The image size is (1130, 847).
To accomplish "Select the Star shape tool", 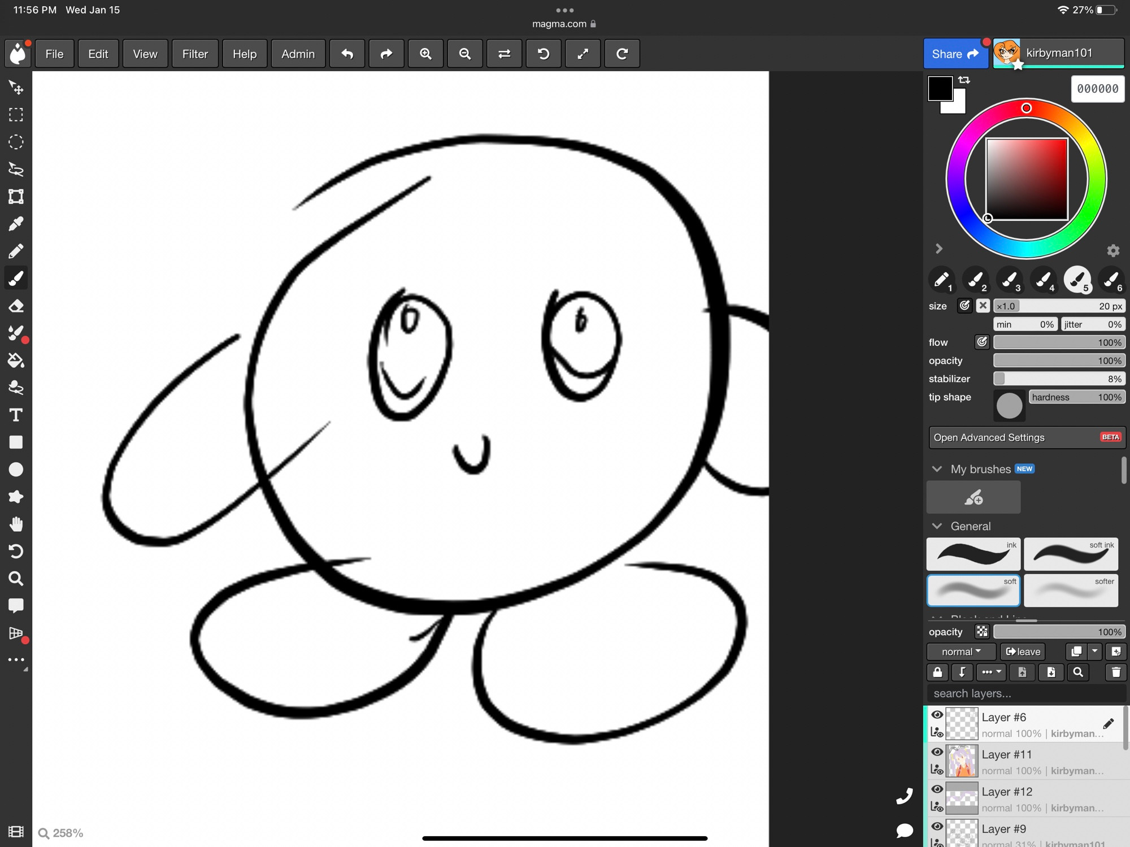I will [x=16, y=497].
